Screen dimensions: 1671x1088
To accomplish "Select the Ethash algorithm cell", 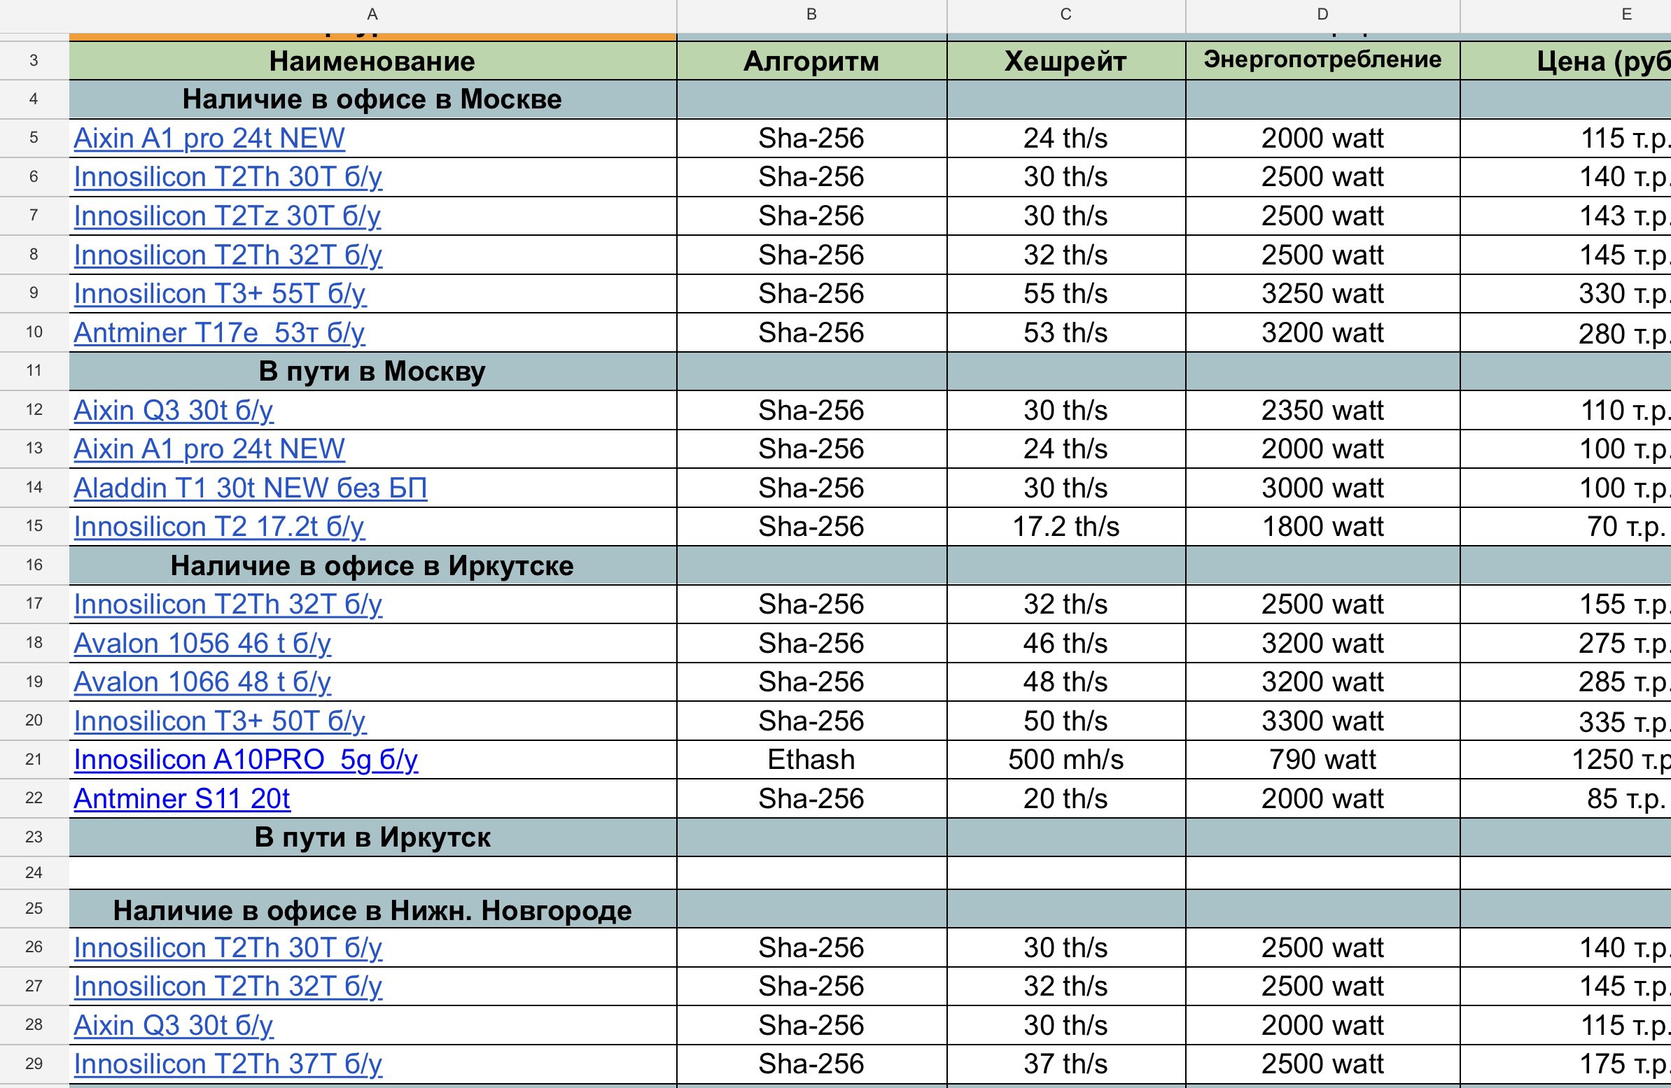I will click(x=811, y=759).
